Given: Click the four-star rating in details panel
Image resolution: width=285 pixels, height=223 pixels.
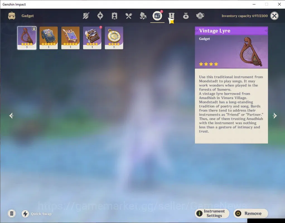Looking at the screenshot, I should pyautogui.click(x=209, y=64).
